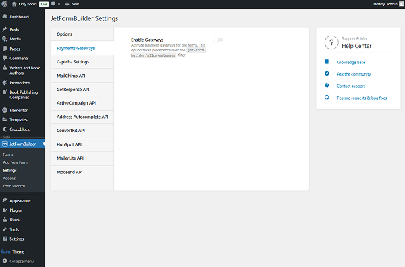This screenshot has width=405, height=267.
Task: Open the comments bubble icon in admin bar
Action: click(x=53, y=4)
